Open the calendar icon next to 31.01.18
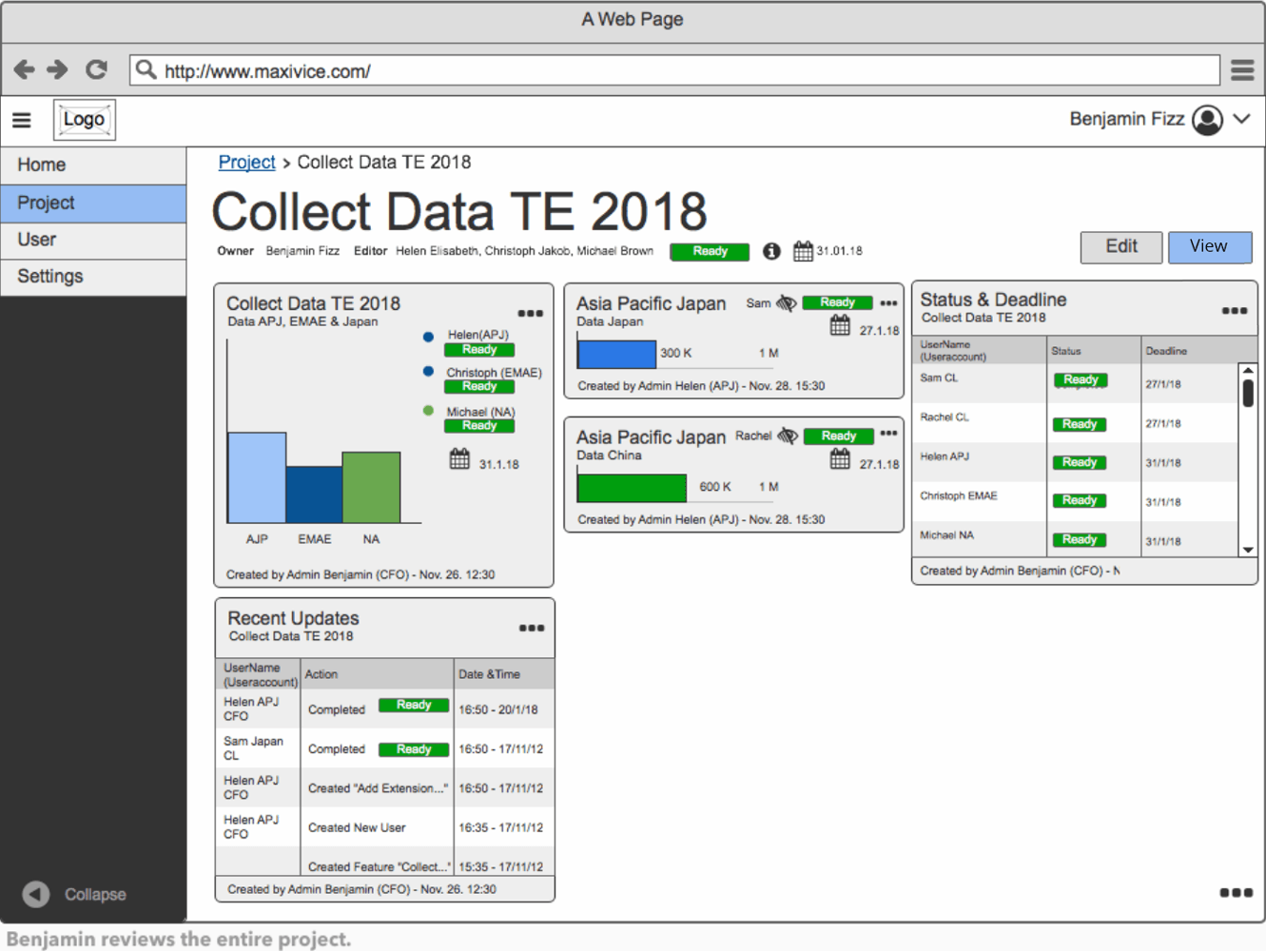Screen dimensions: 1266x951 click(x=803, y=251)
